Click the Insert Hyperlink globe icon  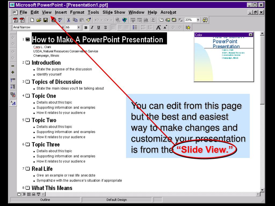pyautogui.click(x=118, y=20)
